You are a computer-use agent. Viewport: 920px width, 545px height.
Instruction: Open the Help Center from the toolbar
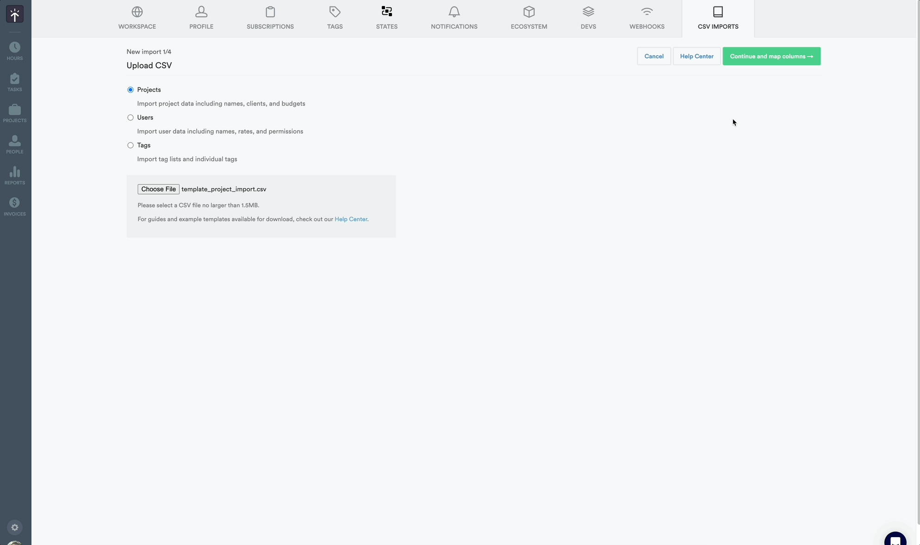coord(696,56)
